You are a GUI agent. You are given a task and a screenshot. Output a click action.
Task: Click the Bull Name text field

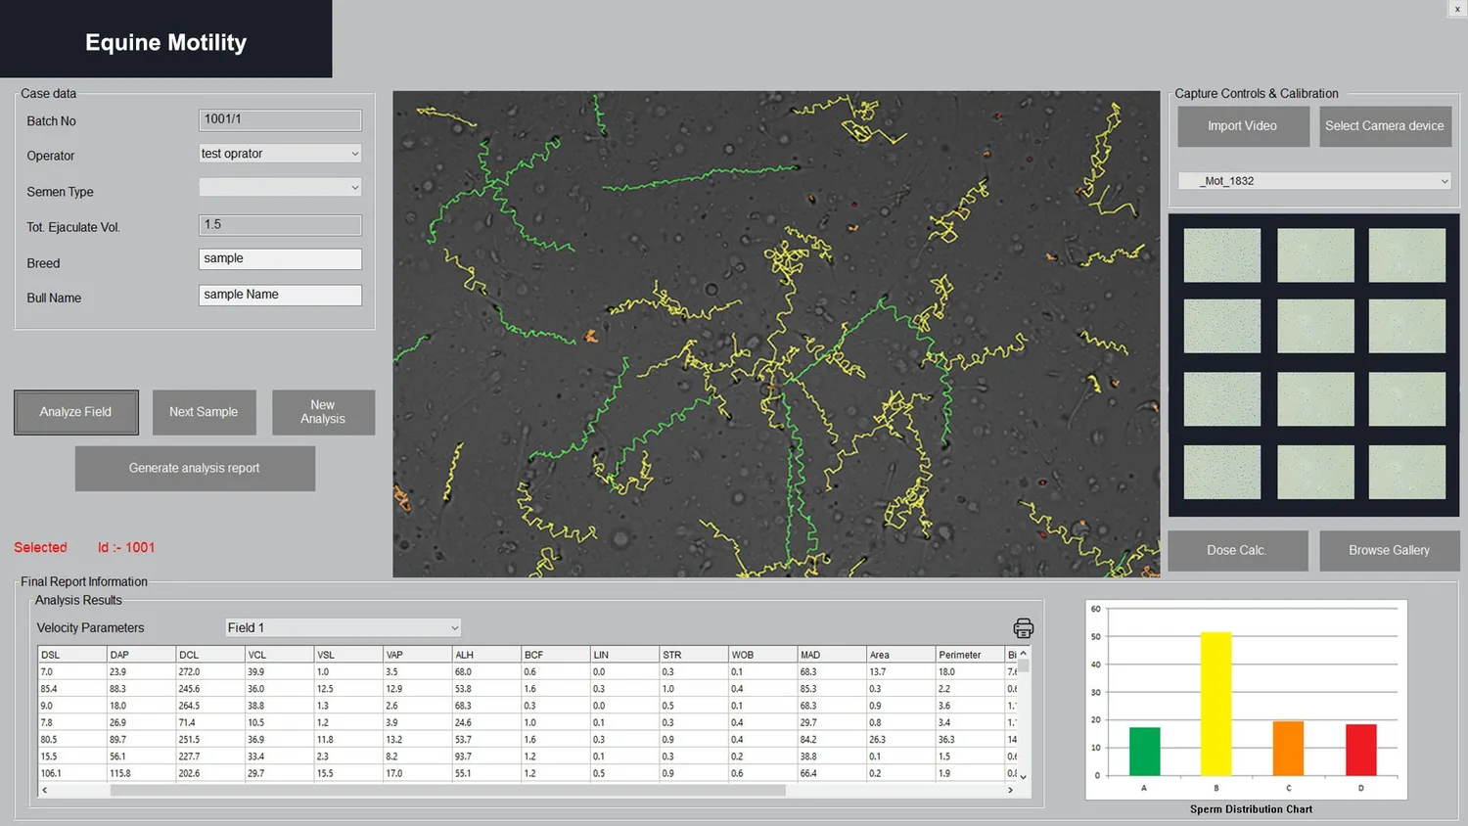280,294
